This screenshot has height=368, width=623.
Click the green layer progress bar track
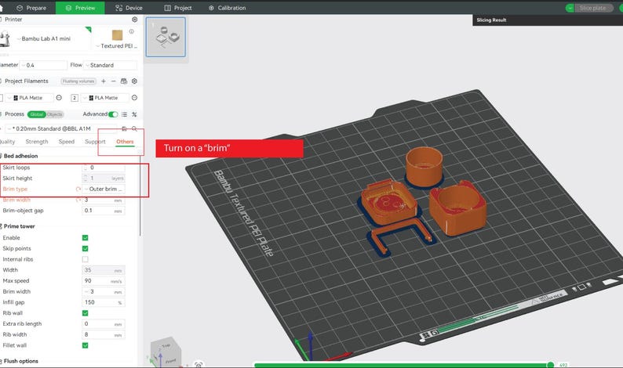point(400,365)
